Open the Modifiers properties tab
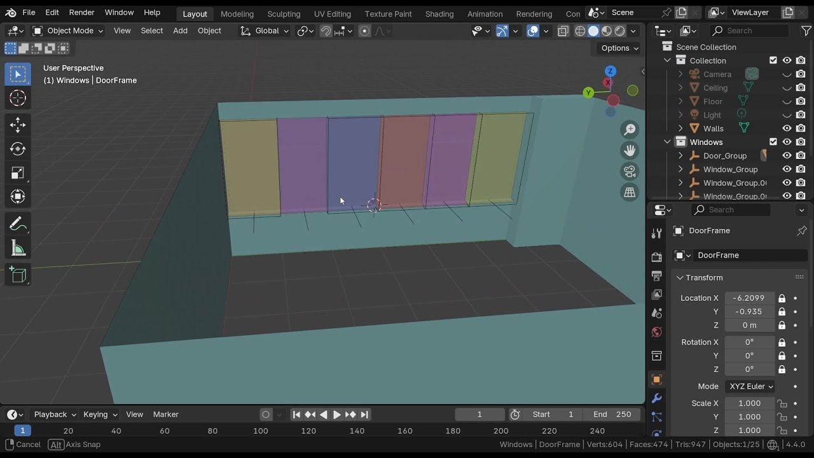Screen dimensions: 814x458 [656, 399]
